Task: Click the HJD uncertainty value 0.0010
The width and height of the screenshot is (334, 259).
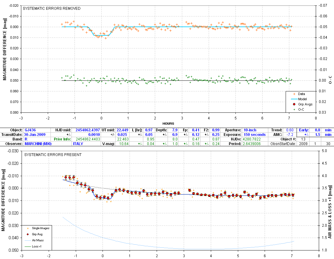Action: tap(94, 135)
